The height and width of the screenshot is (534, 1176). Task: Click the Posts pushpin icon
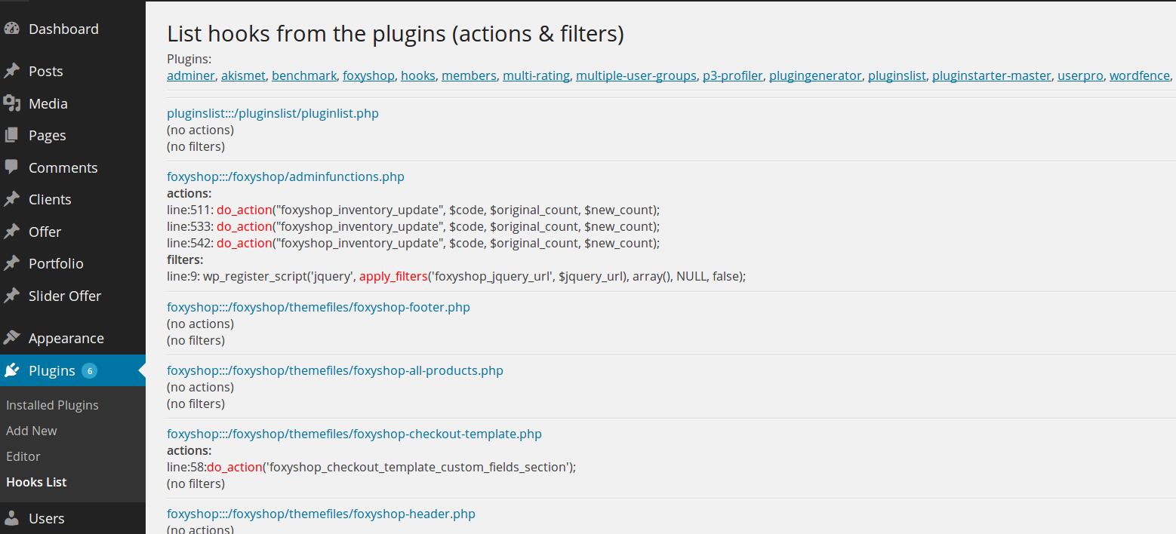coord(11,71)
